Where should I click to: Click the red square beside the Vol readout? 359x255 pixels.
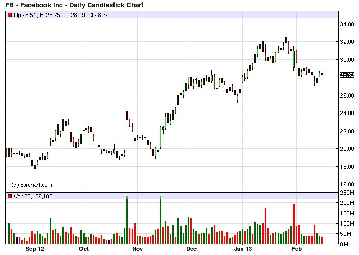point(10,196)
